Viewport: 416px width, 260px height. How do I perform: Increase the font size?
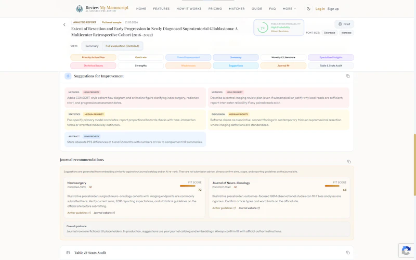(x=346, y=33)
